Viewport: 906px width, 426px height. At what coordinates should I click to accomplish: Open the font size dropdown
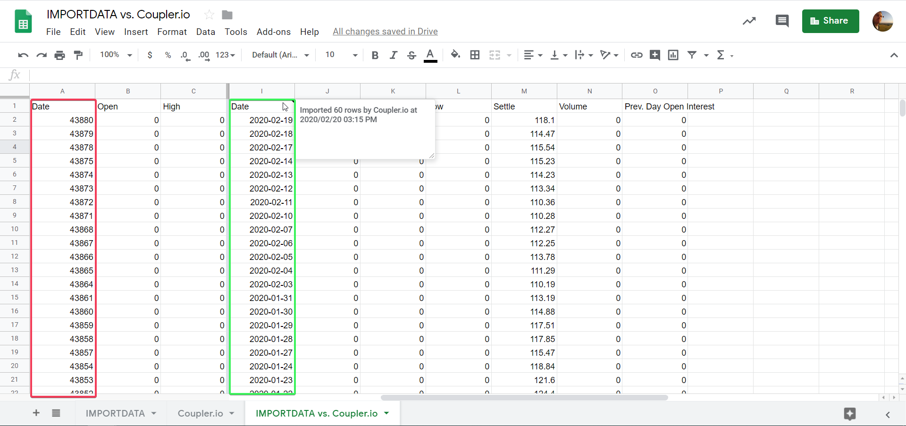point(341,55)
